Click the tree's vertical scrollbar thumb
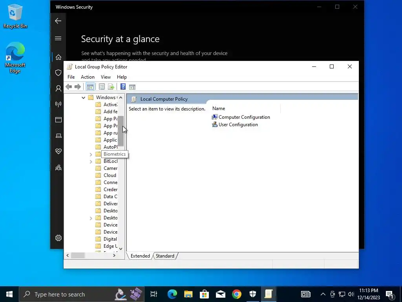This screenshot has width=402, height=302. pos(121,131)
